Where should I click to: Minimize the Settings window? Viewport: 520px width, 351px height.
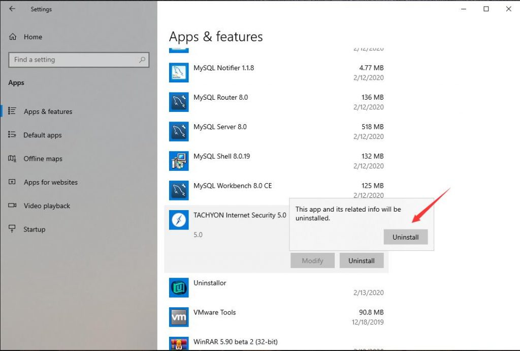click(464, 9)
